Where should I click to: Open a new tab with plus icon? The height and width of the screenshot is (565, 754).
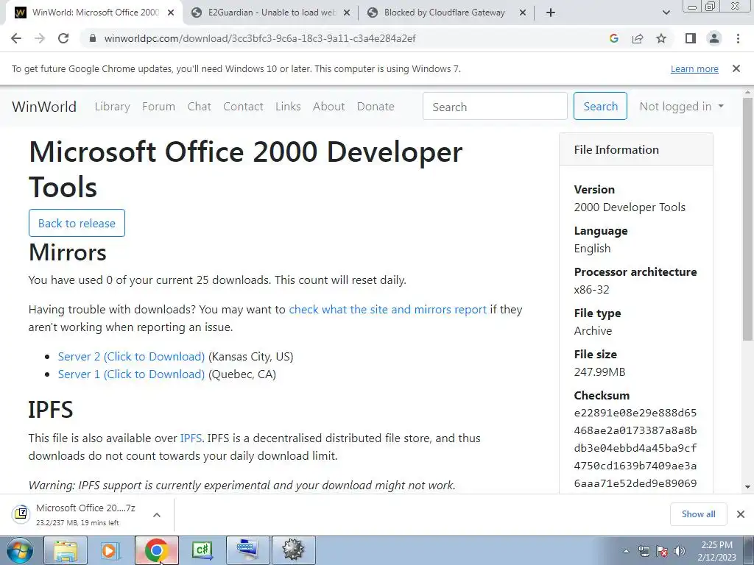click(551, 13)
